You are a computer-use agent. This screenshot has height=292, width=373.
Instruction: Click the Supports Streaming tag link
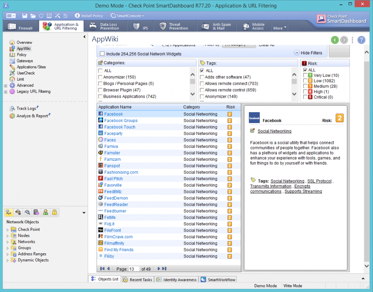coord(303,191)
